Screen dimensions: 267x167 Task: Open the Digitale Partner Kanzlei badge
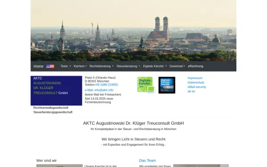167,85
